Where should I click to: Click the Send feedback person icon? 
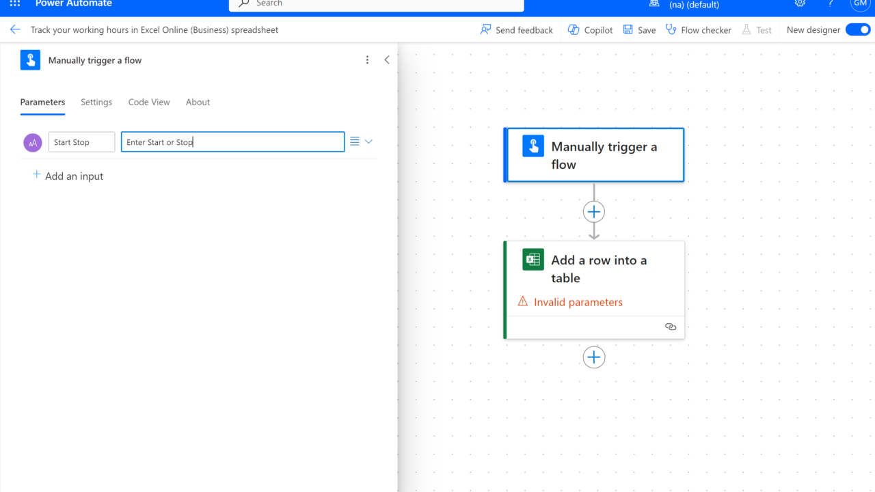coord(485,30)
